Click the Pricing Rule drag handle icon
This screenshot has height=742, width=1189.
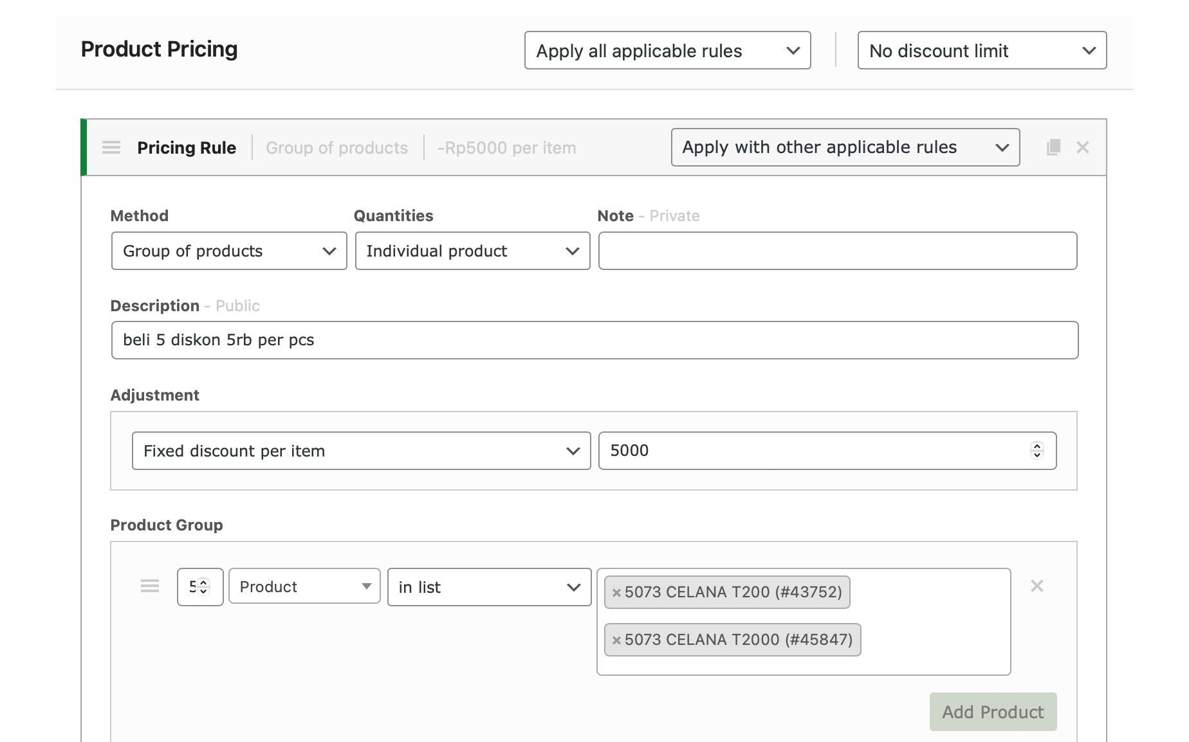coord(111,148)
